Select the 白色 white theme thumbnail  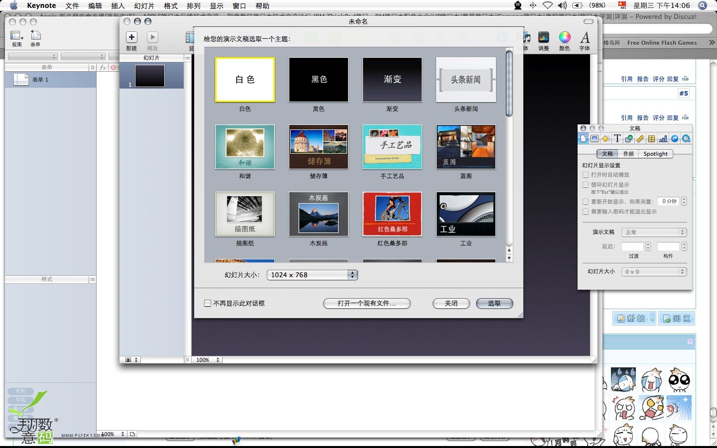(x=245, y=80)
